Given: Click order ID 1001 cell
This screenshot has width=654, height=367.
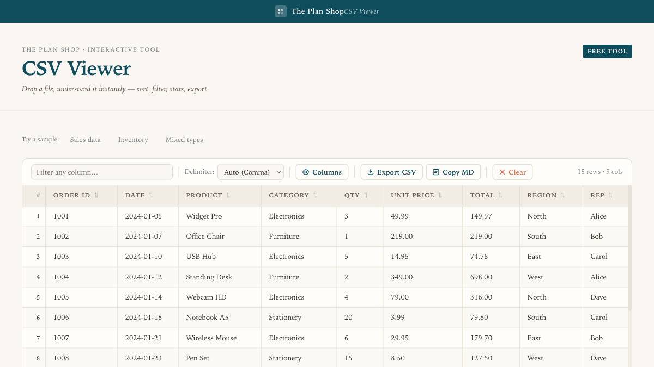Looking at the screenshot, I should tap(82, 216).
